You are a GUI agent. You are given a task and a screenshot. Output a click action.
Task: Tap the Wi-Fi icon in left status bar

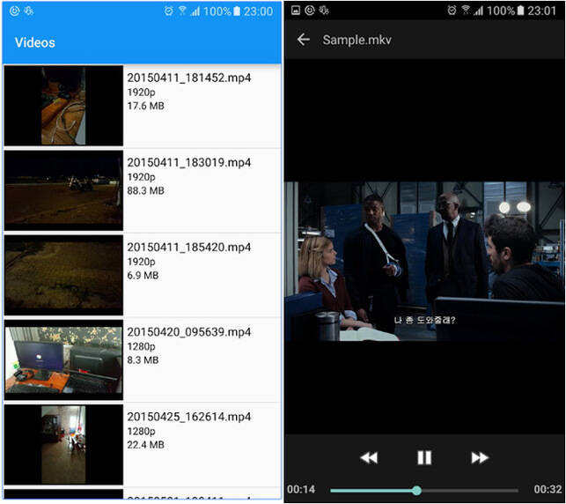coord(182,11)
